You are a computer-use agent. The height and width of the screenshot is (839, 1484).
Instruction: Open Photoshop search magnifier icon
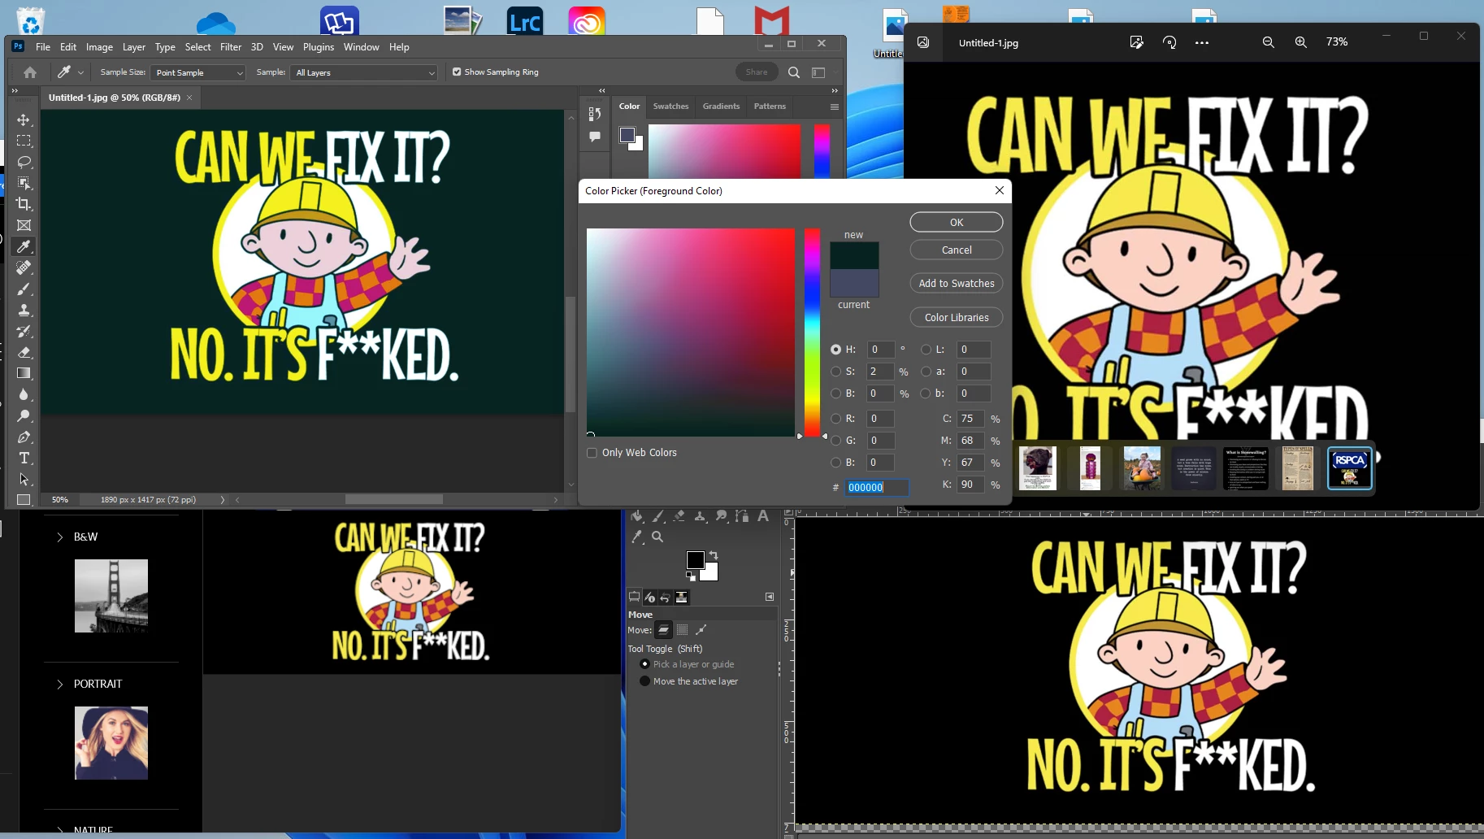click(794, 72)
